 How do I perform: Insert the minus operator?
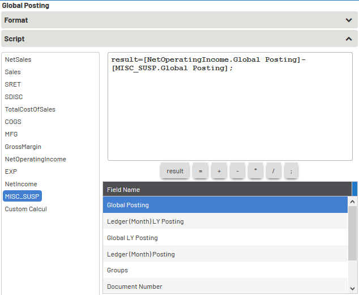237,171
